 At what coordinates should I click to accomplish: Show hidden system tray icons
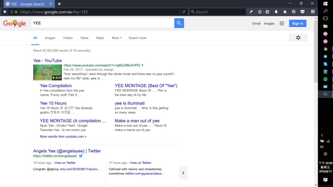pyautogui.click(x=322, y=135)
